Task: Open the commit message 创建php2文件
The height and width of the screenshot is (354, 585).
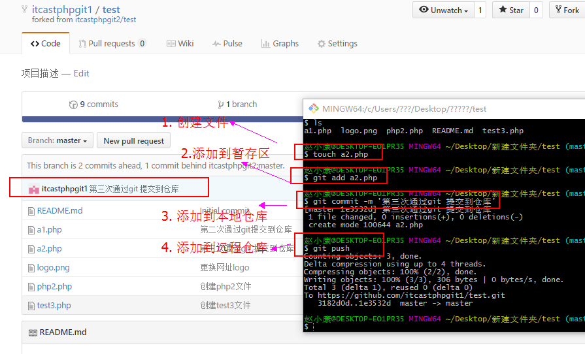Action: coord(226,287)
